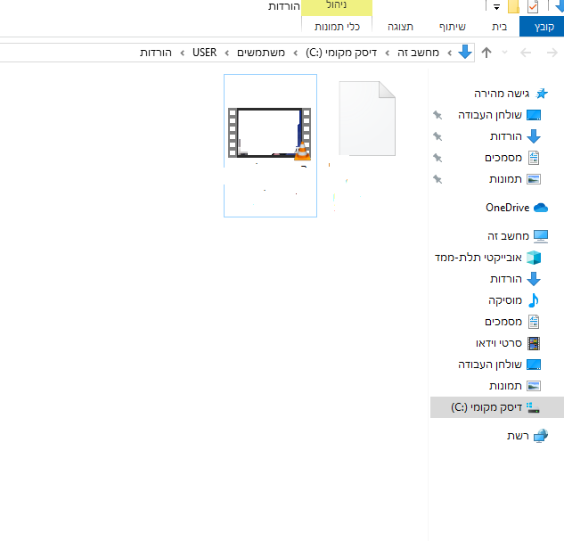Select highlighted דיסק מקומי (C:) drive in sidebar
This screenshot has width=564, height=541.
(497, 407)
